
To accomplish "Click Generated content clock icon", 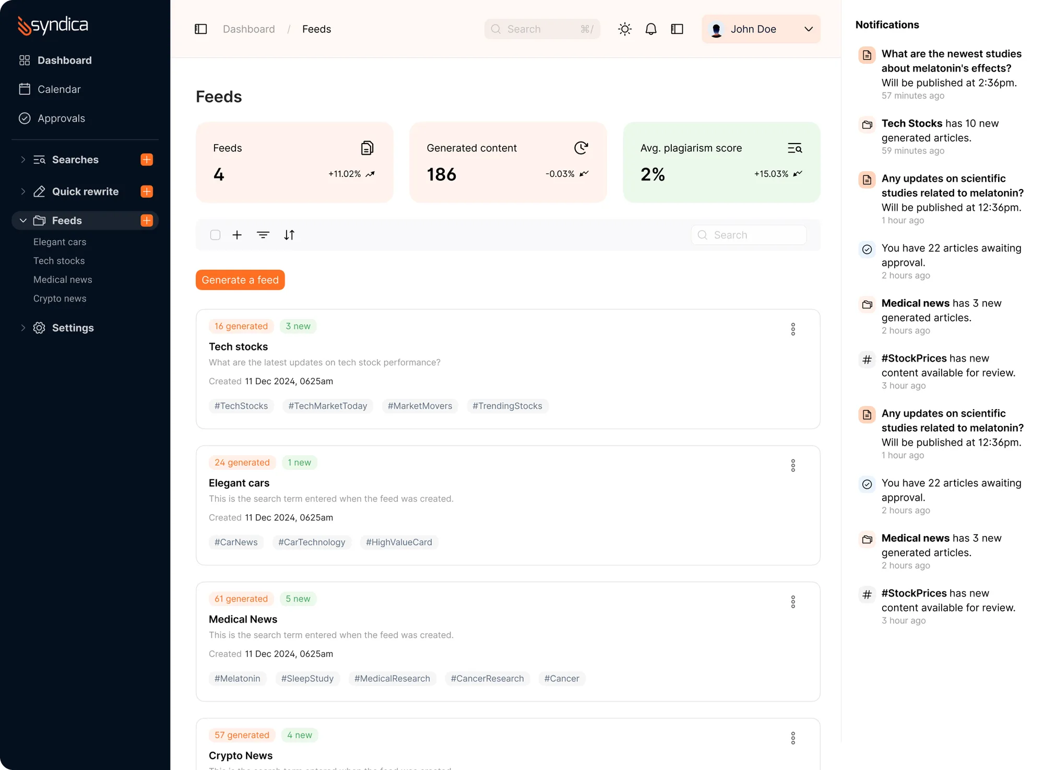I will tap(581, 148).
